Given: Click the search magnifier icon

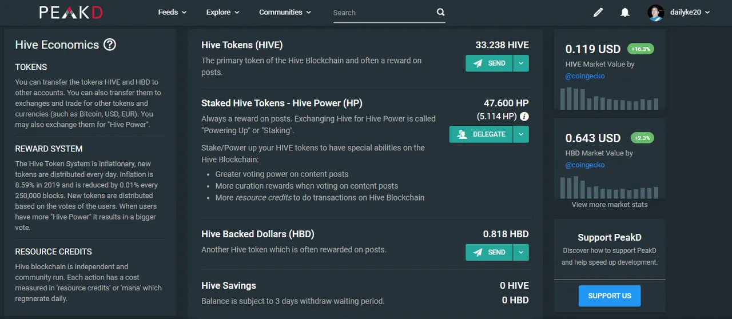Looking at the screenshot, I should click(440, 12).
